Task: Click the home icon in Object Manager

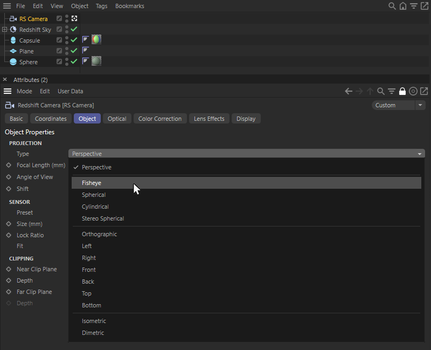Action: tap(403, 6)
